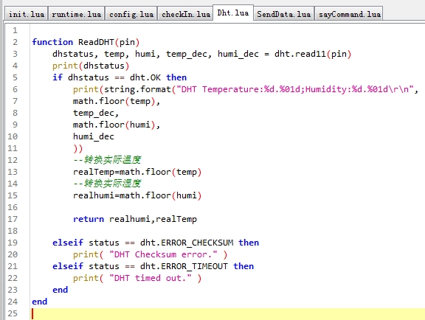Click the dht.read11 call on line 3
The height and width of the screenshot is (320, 425).
tap(300, 54)
